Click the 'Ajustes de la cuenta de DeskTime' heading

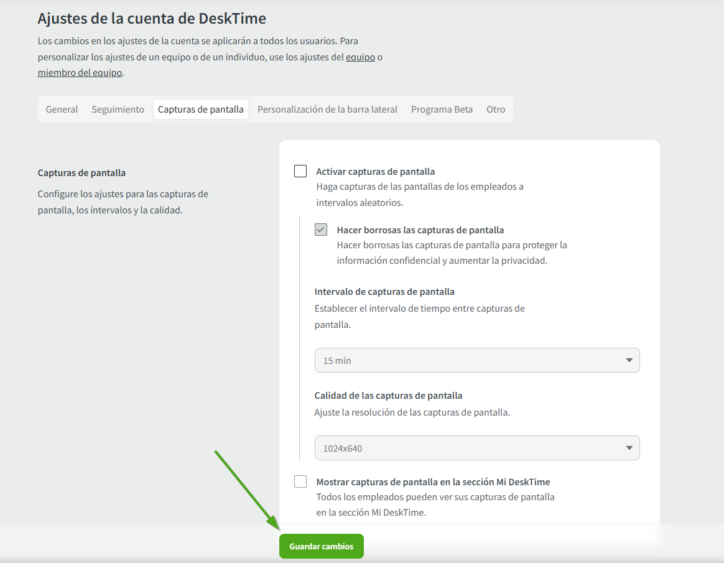coord(152,19)
